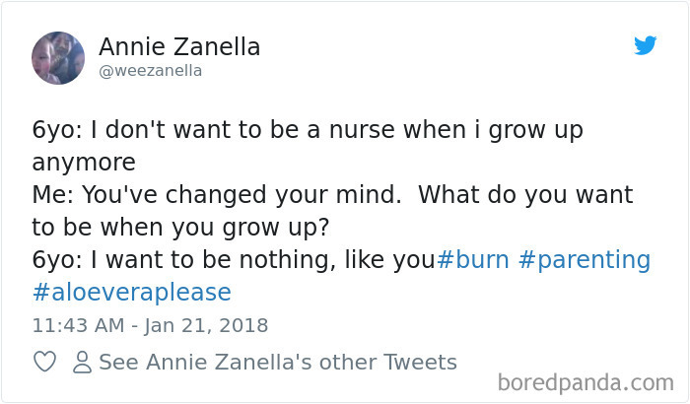Click the word "anymore" in the tweet
Image resolution: width=690 pixels, height=404 pixels.
(x=84, y=162)
